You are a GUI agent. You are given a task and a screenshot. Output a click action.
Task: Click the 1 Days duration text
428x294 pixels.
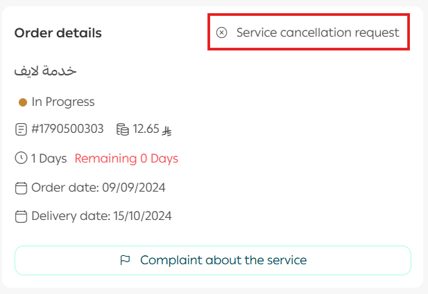point(49,158)
